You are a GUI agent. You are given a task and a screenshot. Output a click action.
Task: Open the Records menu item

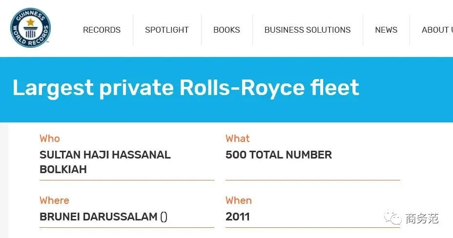[x=102, y=30]
